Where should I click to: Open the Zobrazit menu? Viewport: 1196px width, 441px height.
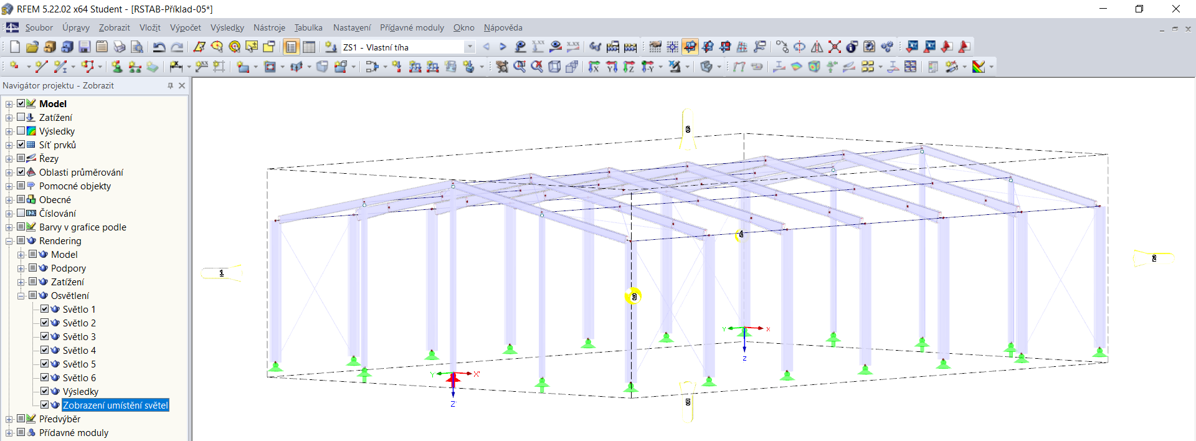pos(114,27)
